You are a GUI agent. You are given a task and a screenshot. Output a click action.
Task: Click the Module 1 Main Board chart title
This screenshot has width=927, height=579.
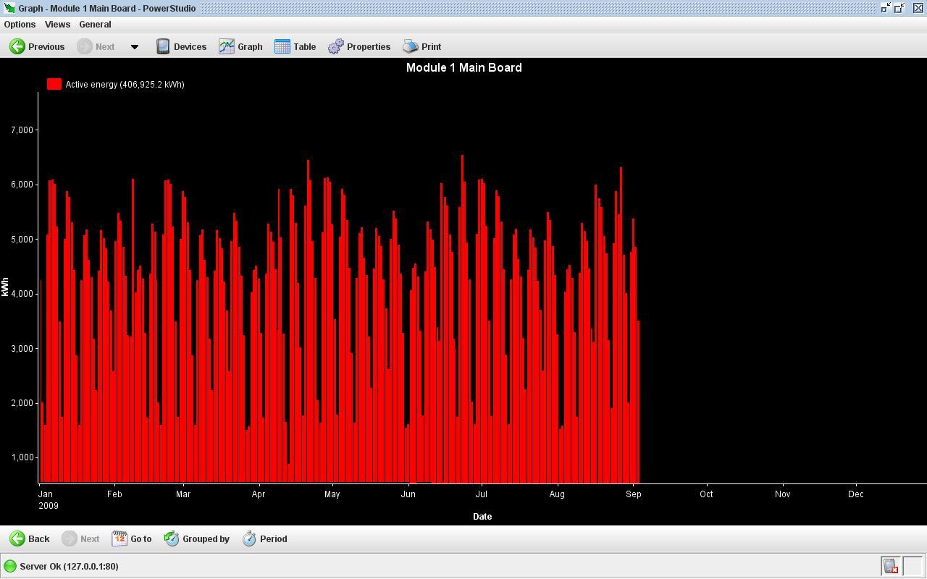(x=463, y=67)
